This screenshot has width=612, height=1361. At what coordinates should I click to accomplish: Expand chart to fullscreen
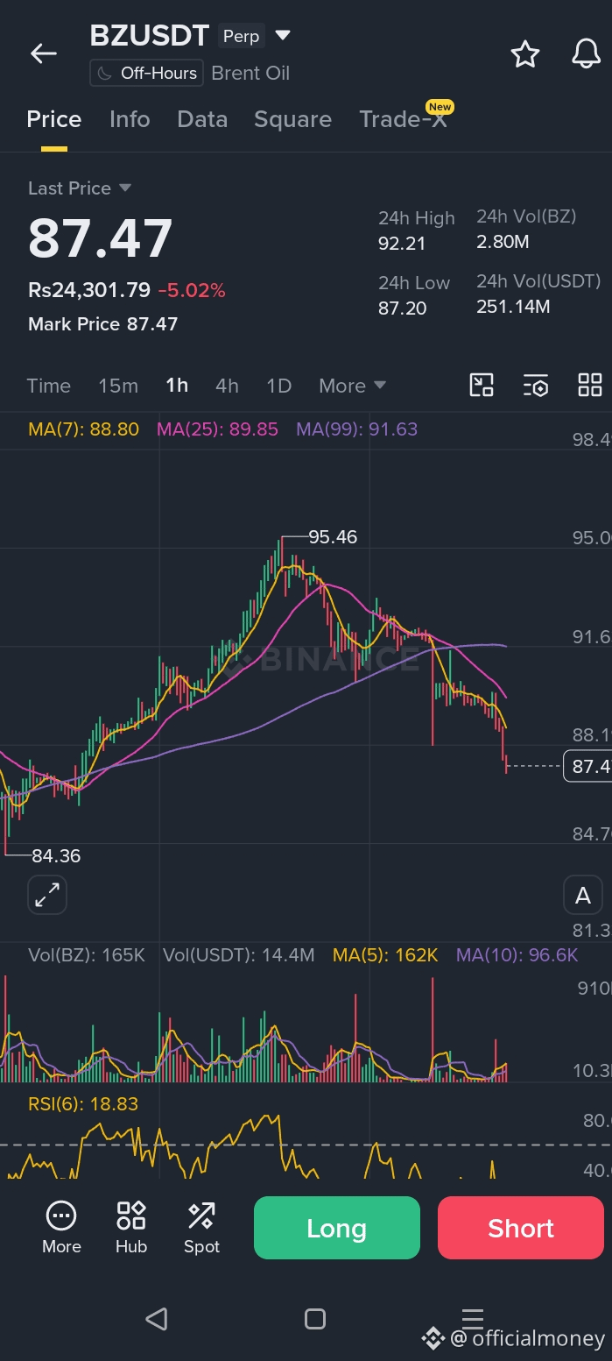tap(47, 895)
